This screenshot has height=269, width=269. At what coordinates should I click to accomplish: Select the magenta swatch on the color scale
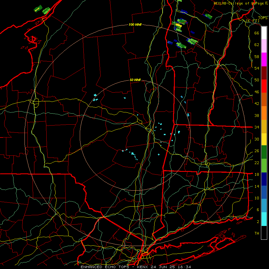coord(264,59)
